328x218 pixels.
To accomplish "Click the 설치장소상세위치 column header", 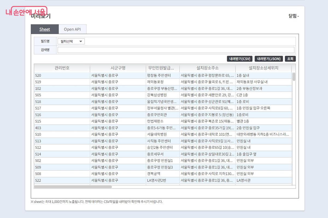I will pyautogui.click(x=263, y=68).
